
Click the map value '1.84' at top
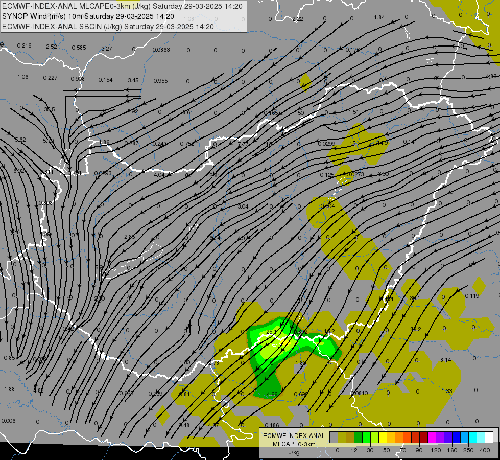tap(379, 17)
